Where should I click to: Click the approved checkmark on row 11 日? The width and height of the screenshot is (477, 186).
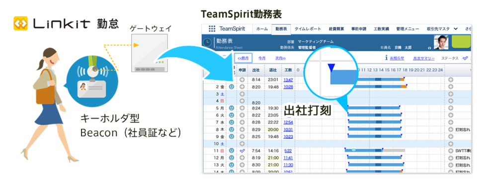(x=242, y=150)
